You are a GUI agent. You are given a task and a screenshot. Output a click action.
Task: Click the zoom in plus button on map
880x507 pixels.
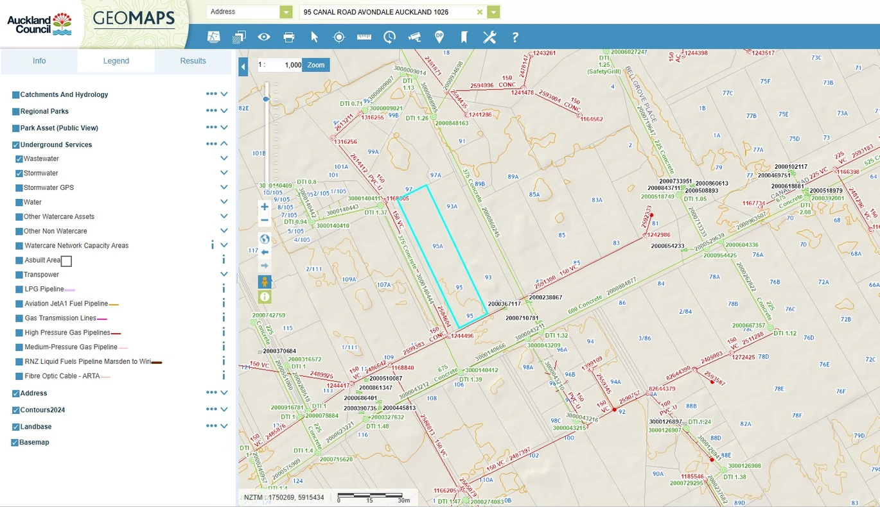pyautogui.click(x=265, y=207)
